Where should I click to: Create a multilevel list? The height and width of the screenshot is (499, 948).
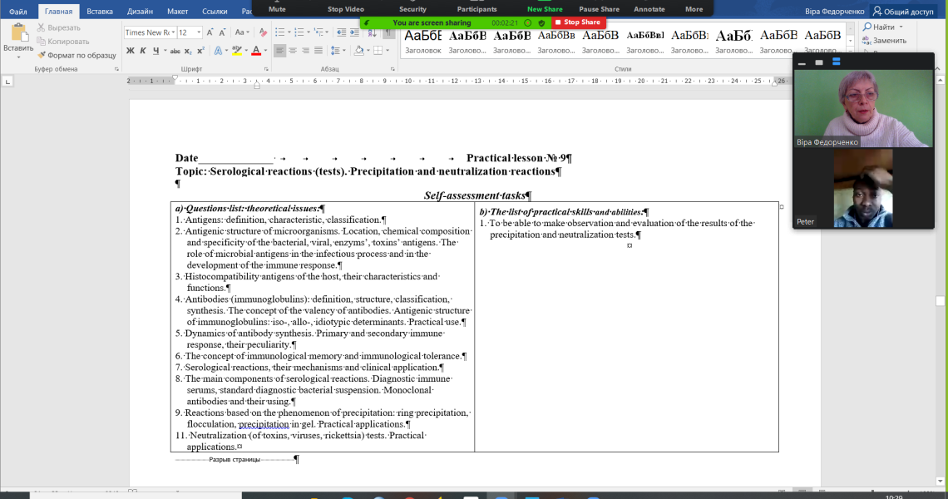[x=318, y=32]
